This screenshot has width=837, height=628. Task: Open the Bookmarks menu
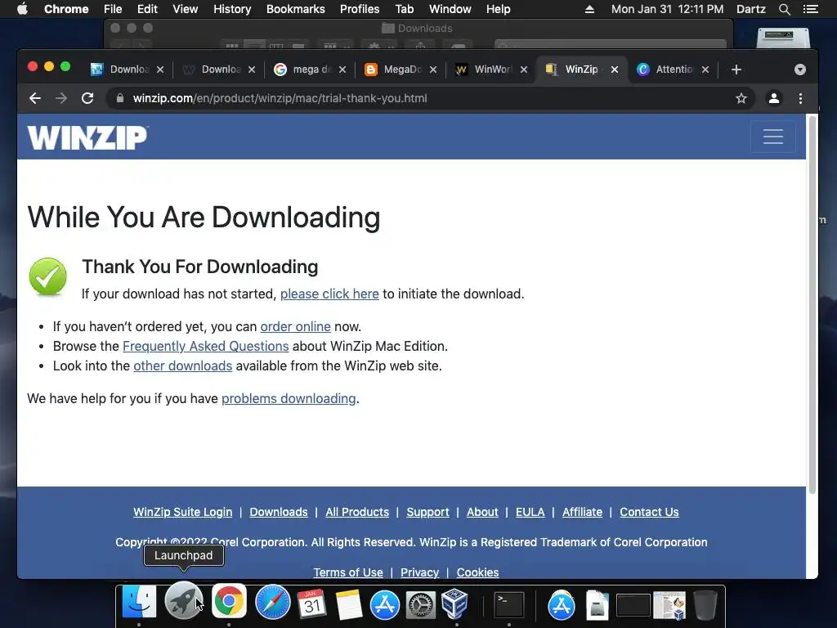[x=296, y=9]
